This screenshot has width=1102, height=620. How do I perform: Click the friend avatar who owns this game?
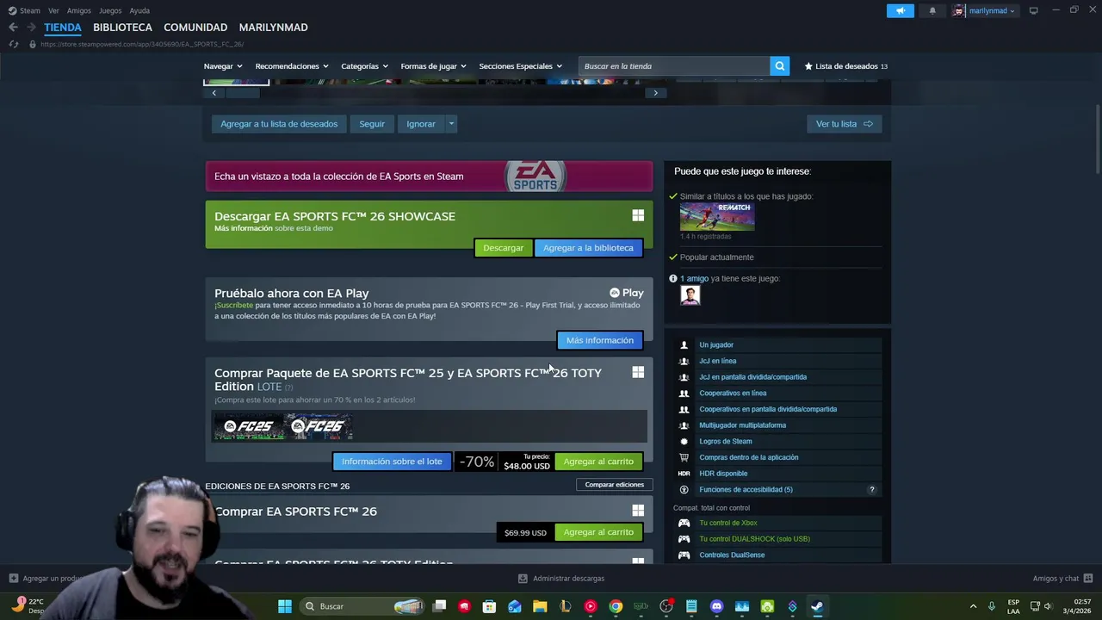pyautogui.click(x=690, y=295)
